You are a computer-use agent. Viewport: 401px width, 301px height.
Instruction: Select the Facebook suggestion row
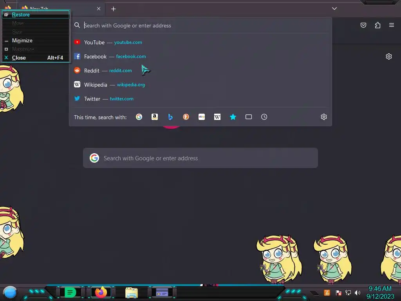point(201,56)
